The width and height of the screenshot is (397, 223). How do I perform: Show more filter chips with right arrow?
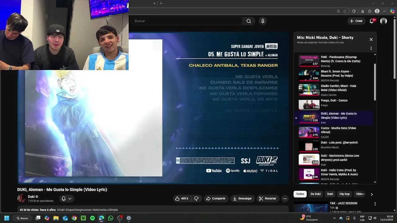coord(372,194)
